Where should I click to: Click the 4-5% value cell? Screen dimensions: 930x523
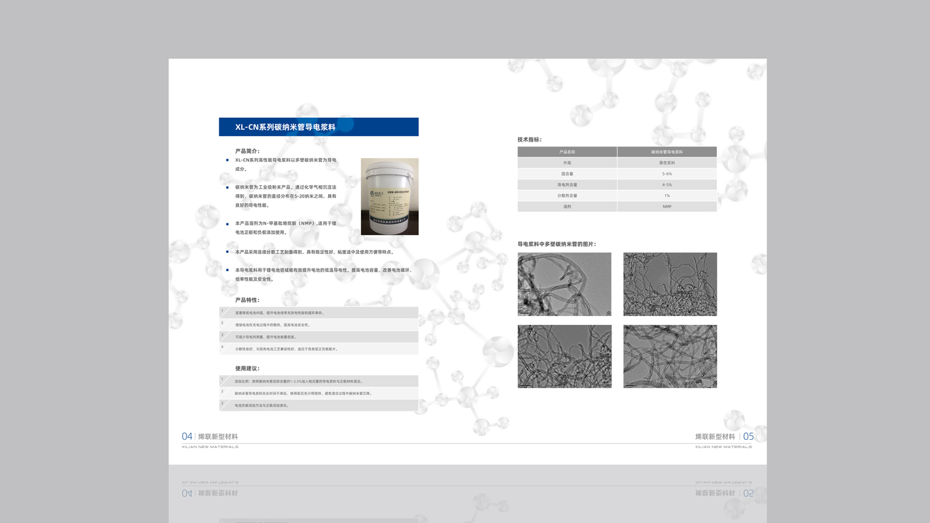click(667, 185)
